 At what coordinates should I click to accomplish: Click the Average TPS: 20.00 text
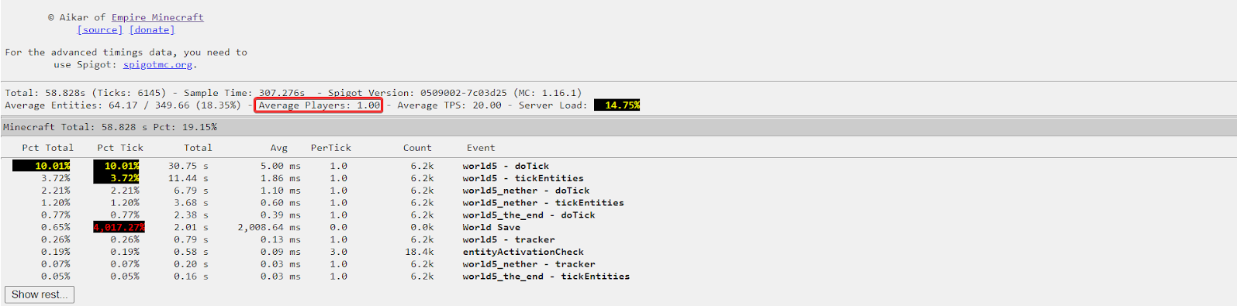pos(450,105)
